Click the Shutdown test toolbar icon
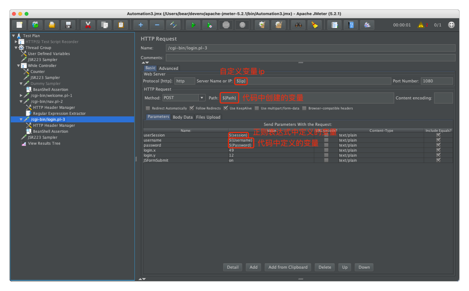The image size is (469, 291). 242,25
